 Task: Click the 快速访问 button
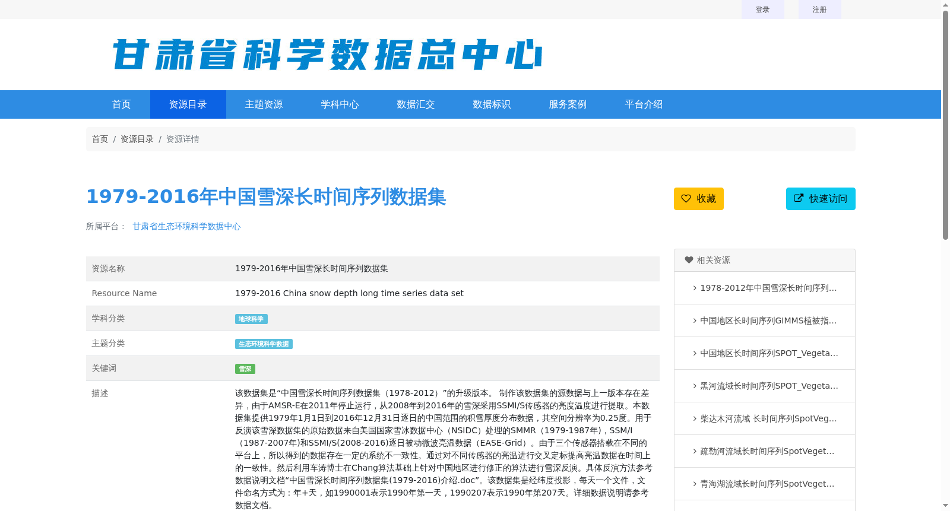tap(821, 199)
